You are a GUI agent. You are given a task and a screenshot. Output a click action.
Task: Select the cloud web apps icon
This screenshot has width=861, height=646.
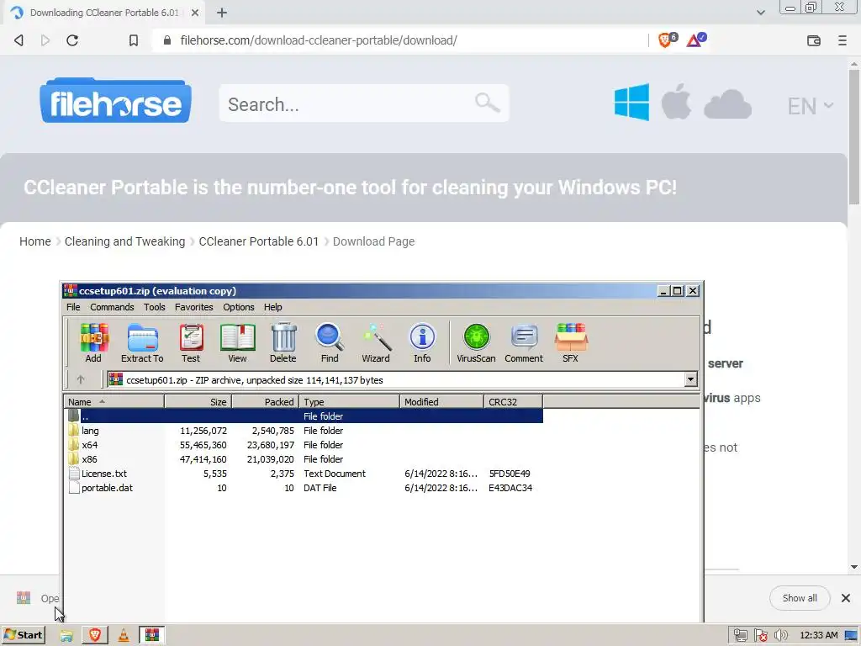727,103
